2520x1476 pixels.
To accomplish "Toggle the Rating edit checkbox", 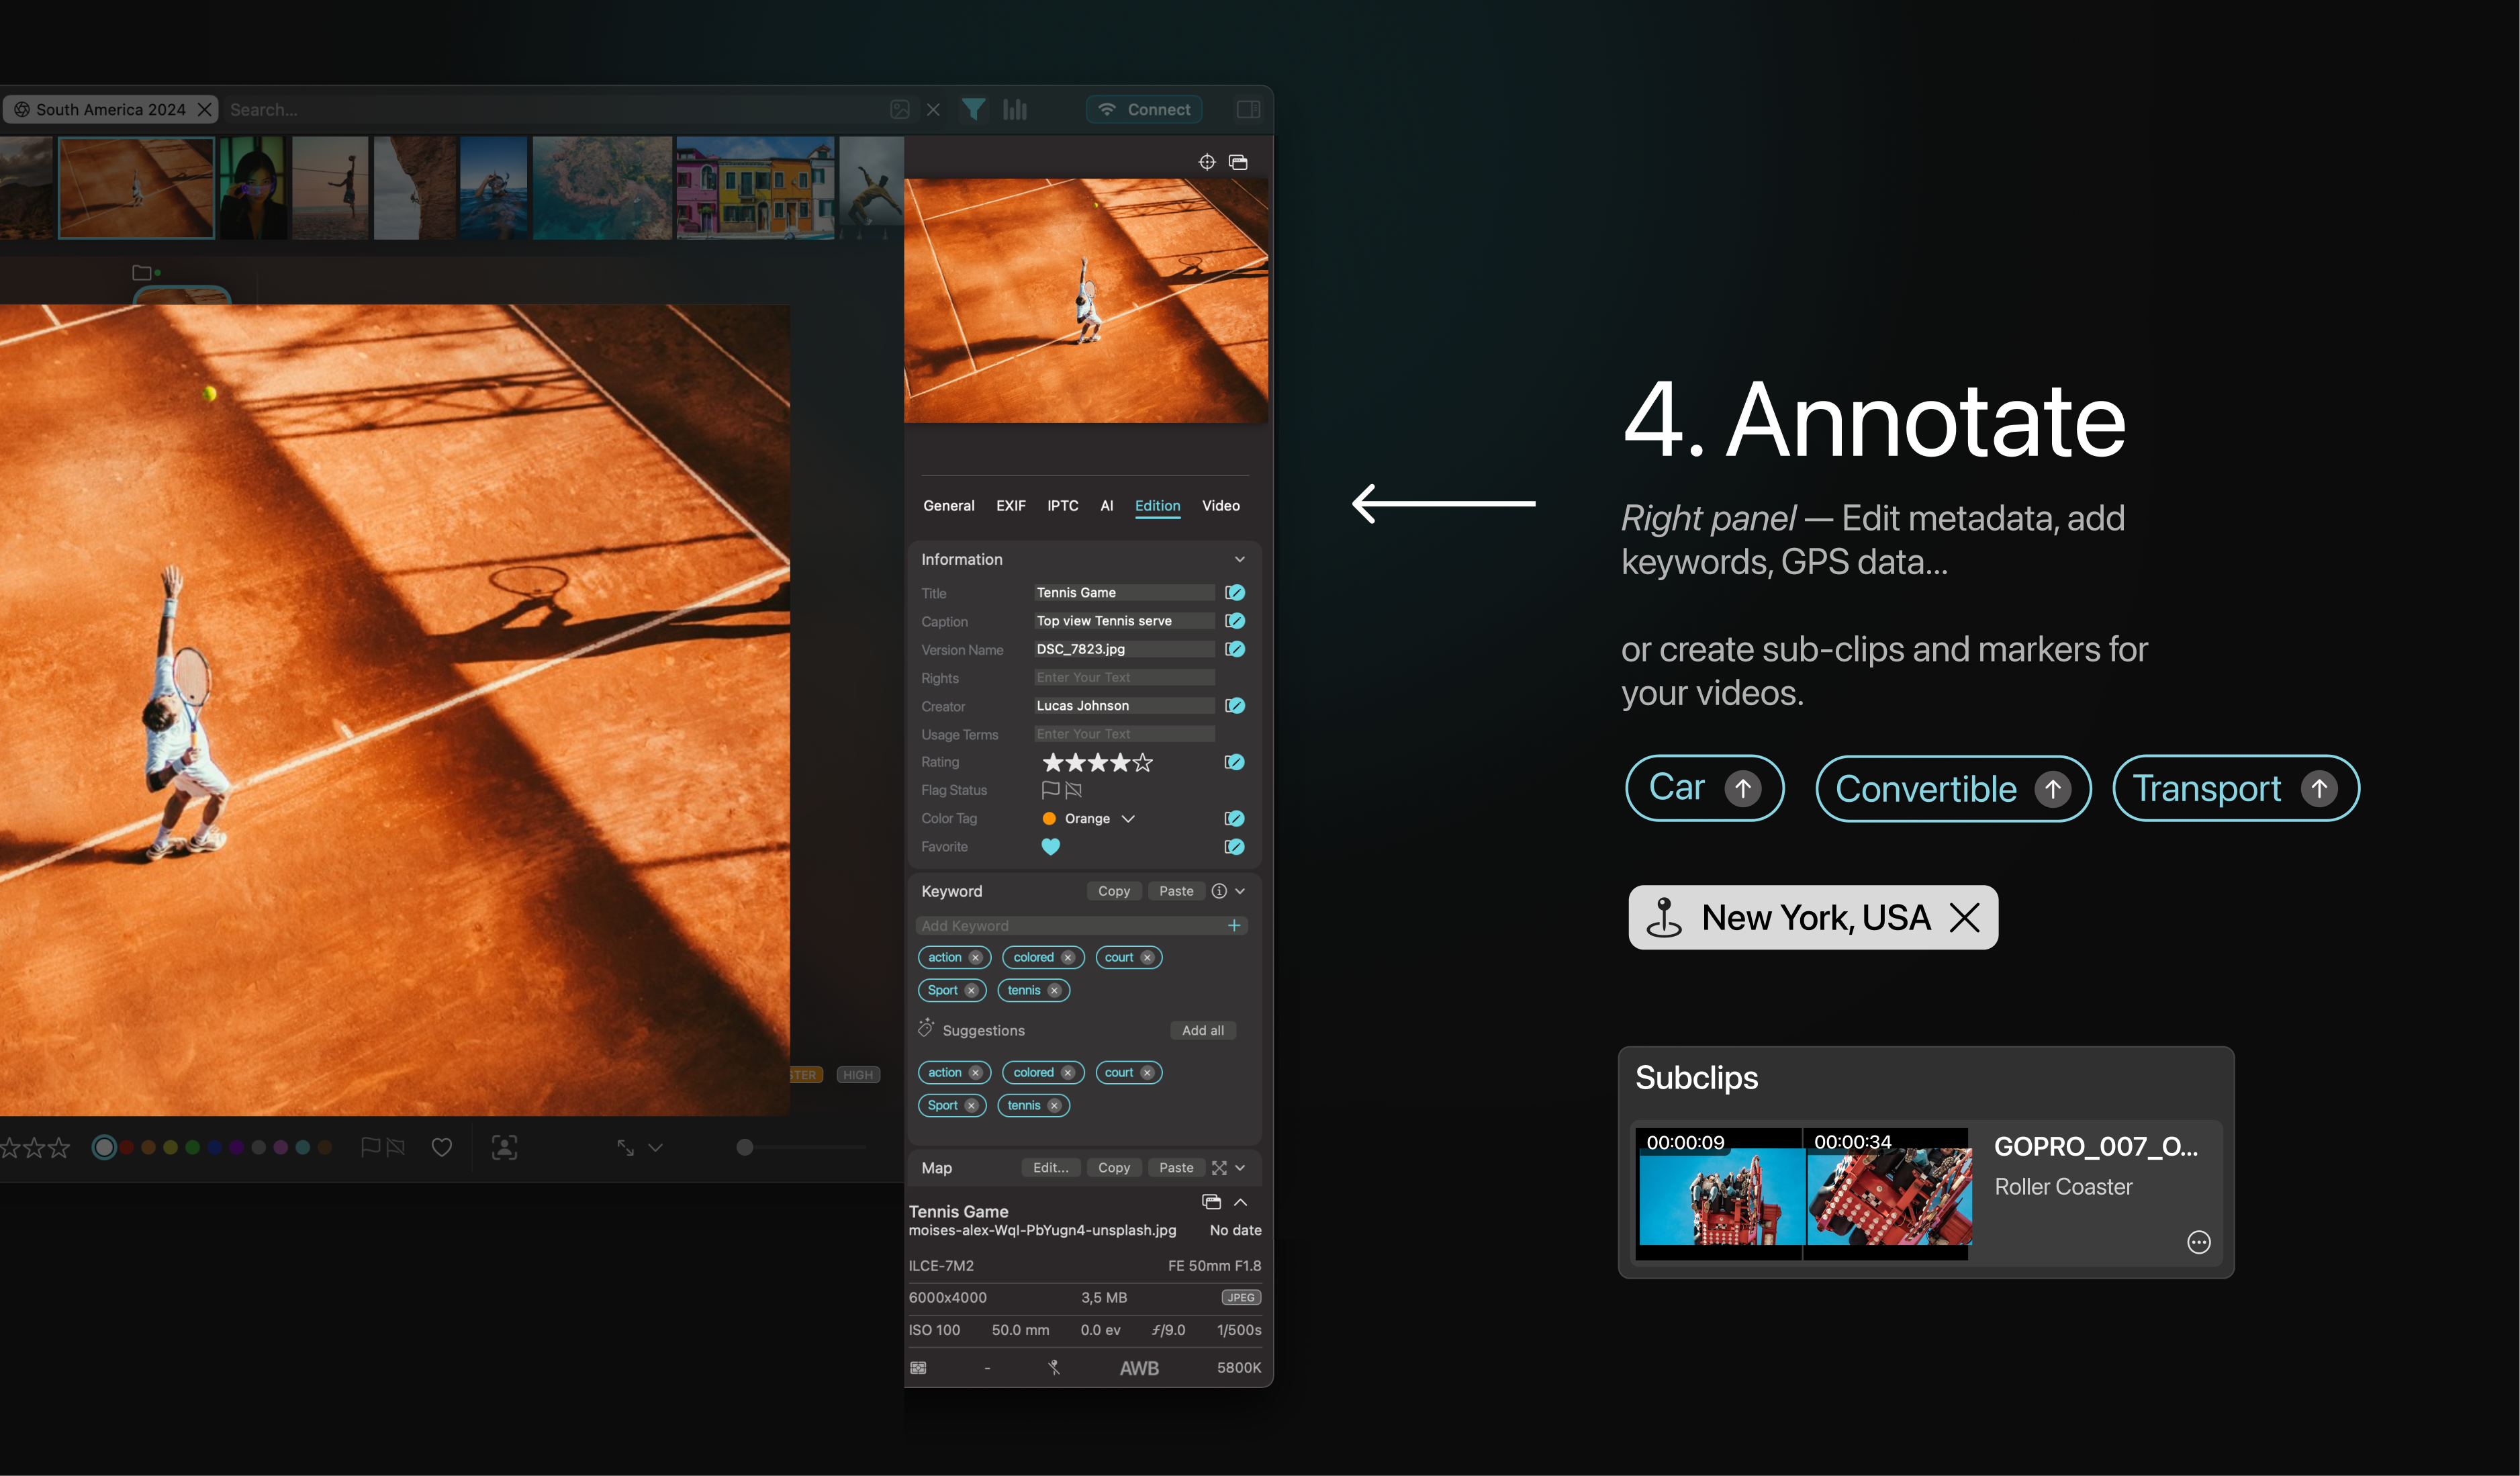I will click(1235, 762).
